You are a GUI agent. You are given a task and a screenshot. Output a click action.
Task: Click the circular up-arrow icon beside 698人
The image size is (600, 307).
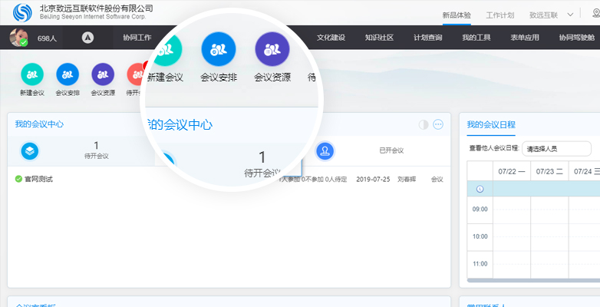click(x=87, y=37)
